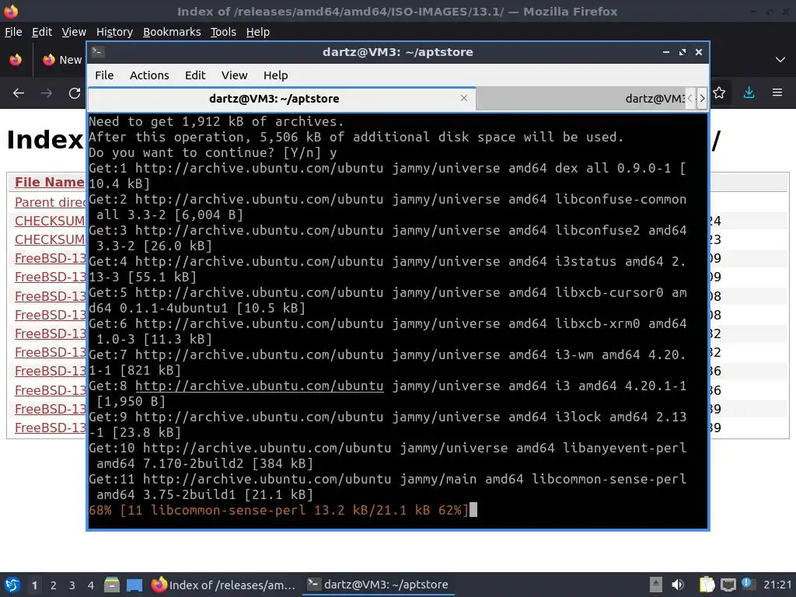Click the archive.ubuntu.com link on Get:8 line
Screen dimensions: 796x597
coord(259,386)
